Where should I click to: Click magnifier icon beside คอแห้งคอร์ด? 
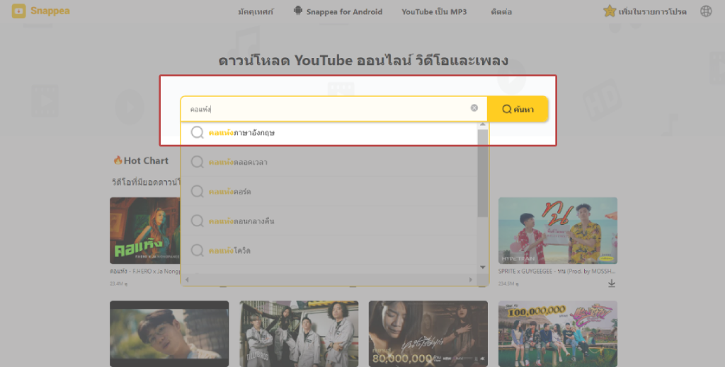click(198, 192)
